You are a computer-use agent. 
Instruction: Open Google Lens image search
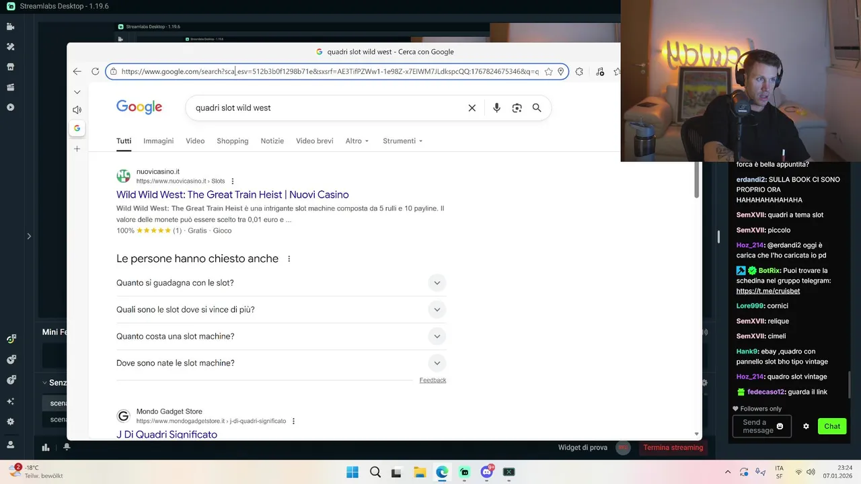(x=517, y=108)
